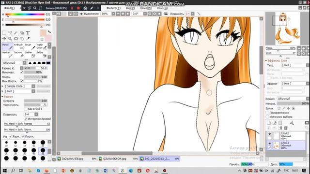Screen dimensions: 310x174
Task: Choose the SelPen tool
Action: tap(30, 55)
